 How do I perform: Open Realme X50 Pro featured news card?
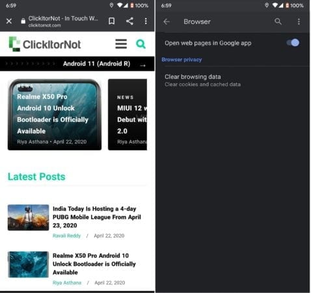point(55,115)
